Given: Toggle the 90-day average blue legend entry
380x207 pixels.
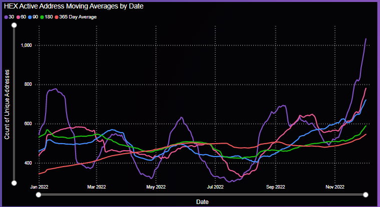Looking at the screenshot, I should [x=33, y=17].
